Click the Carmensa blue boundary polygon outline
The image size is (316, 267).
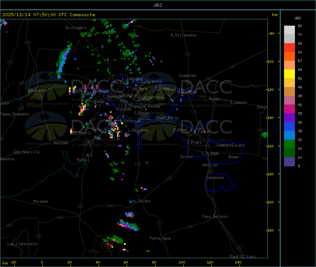[x=220, y=183]
